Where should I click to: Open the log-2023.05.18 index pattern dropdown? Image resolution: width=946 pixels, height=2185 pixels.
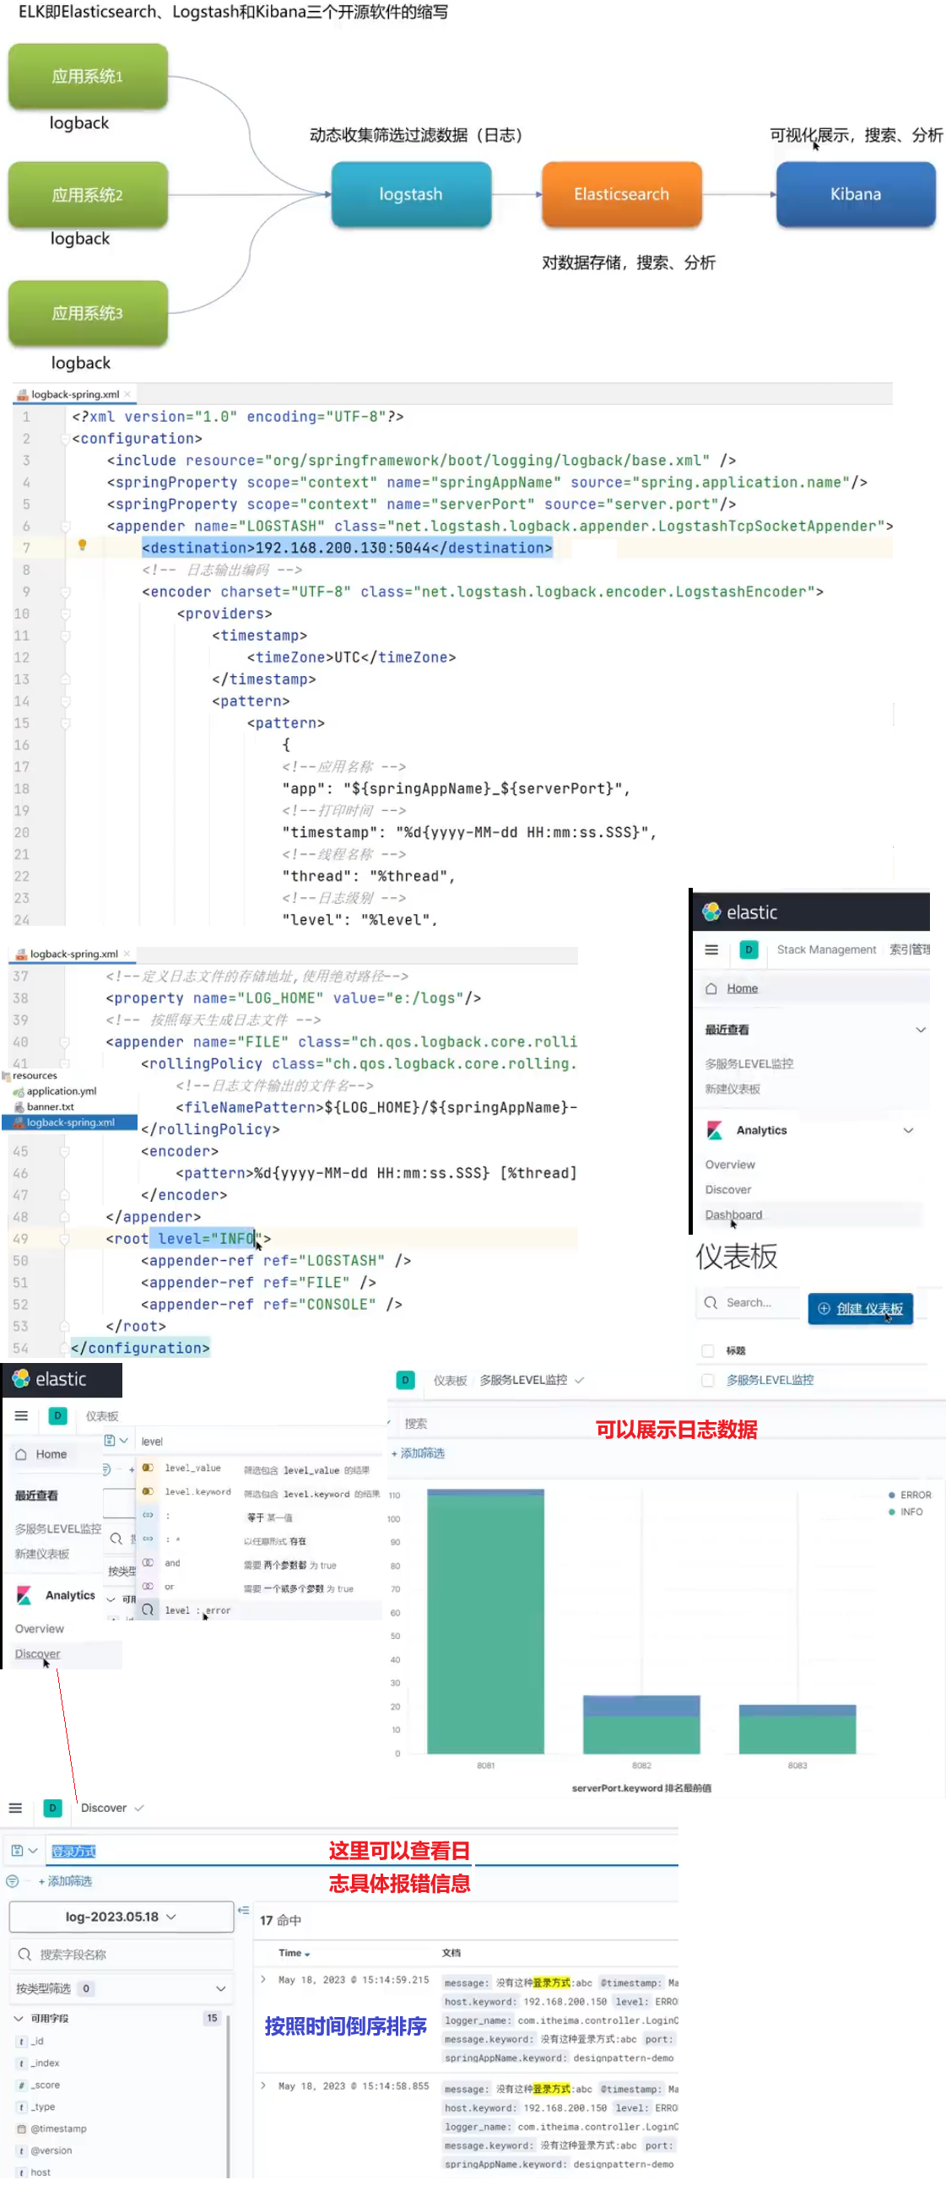tap(121, 1916)
